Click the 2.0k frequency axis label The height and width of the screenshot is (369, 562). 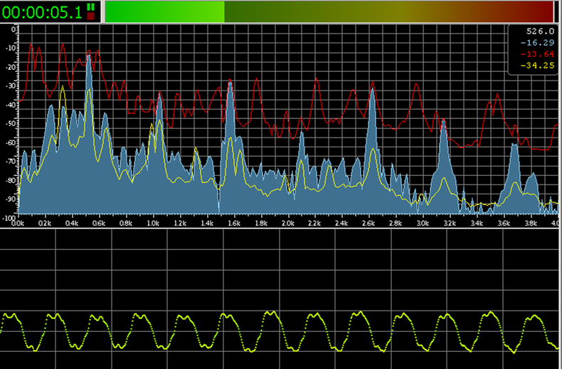point(288,223)
